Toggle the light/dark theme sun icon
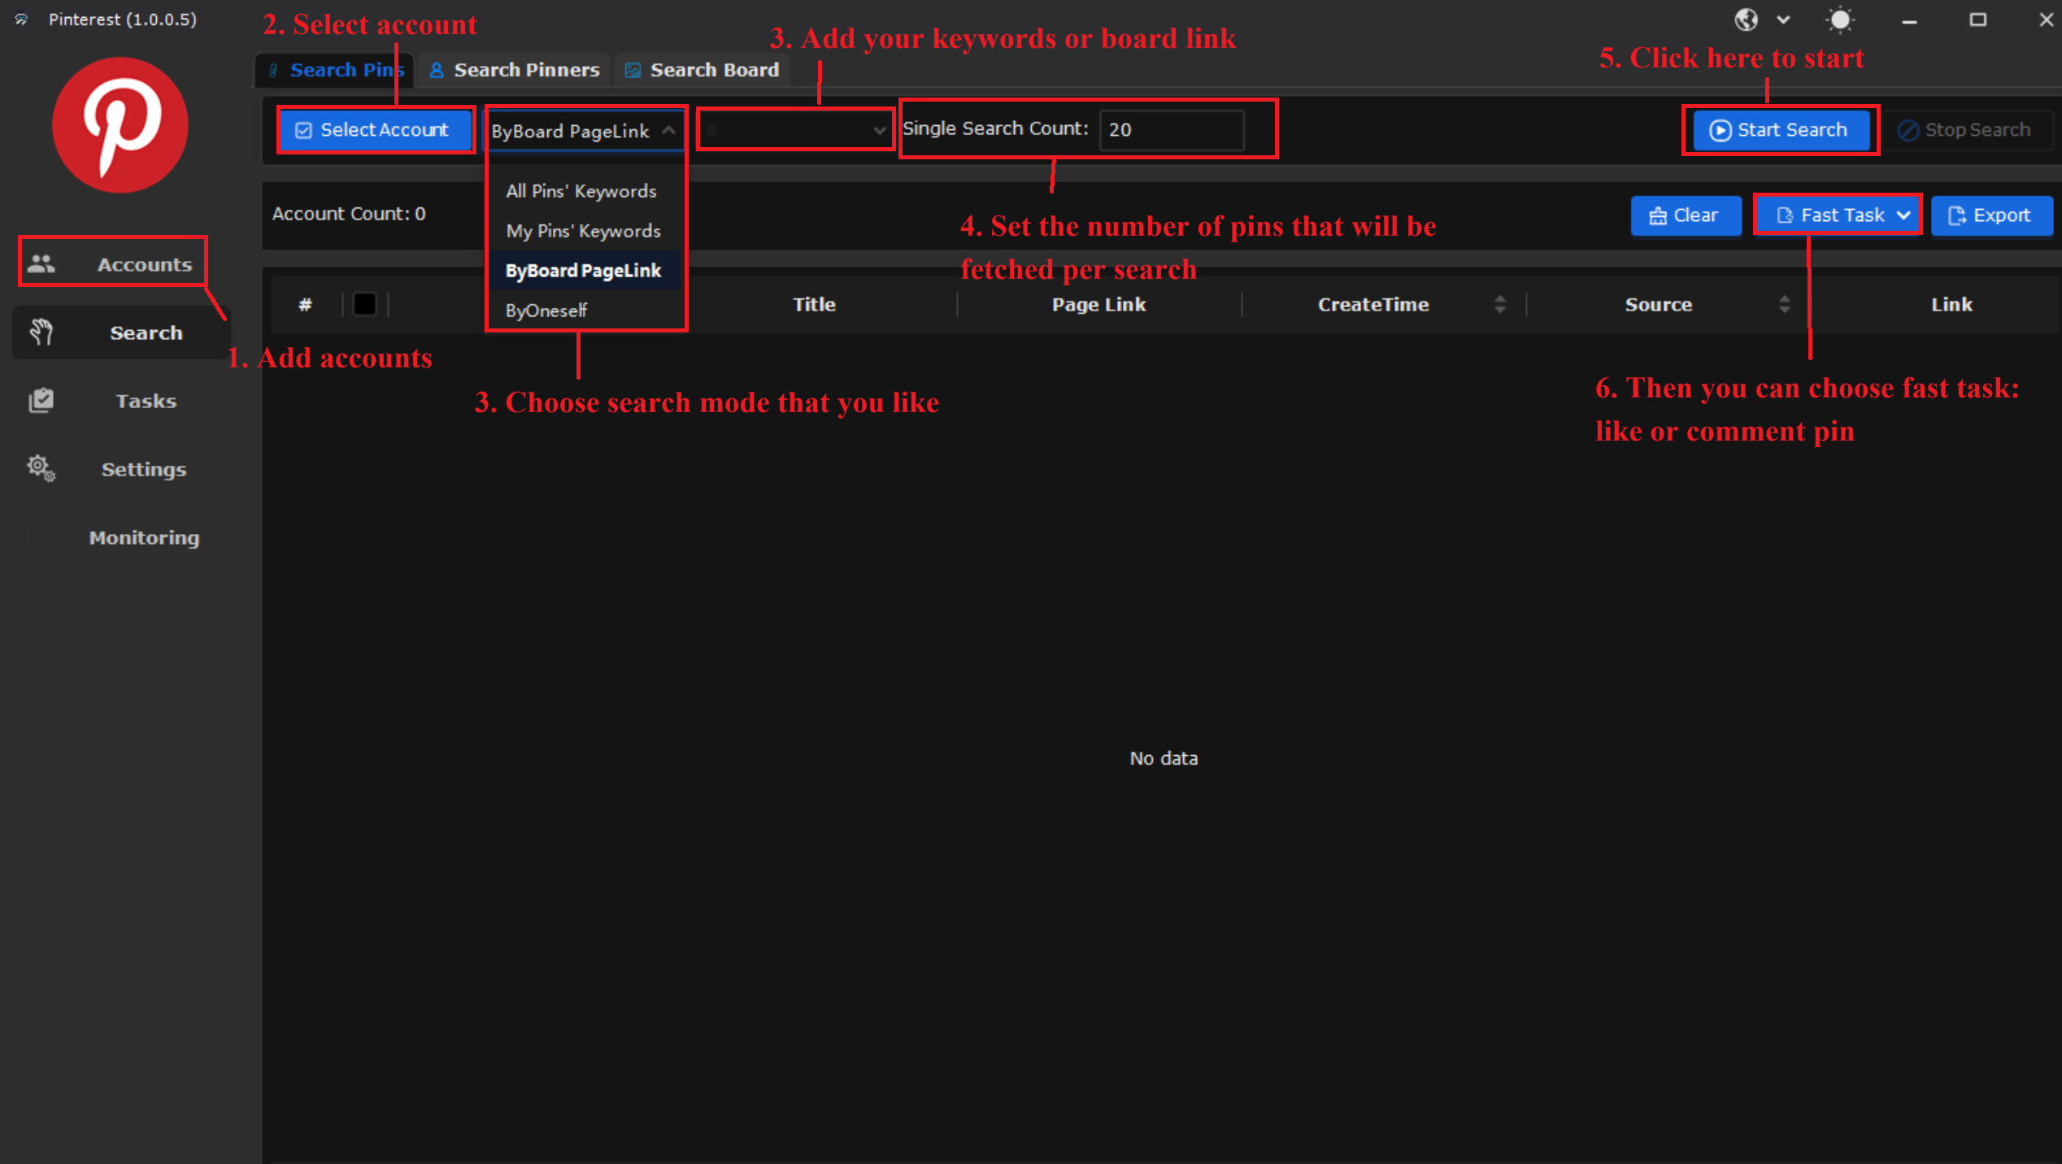This screenshot has height=1164, width=2062. pyautogui.click(x=1840, y=20)
